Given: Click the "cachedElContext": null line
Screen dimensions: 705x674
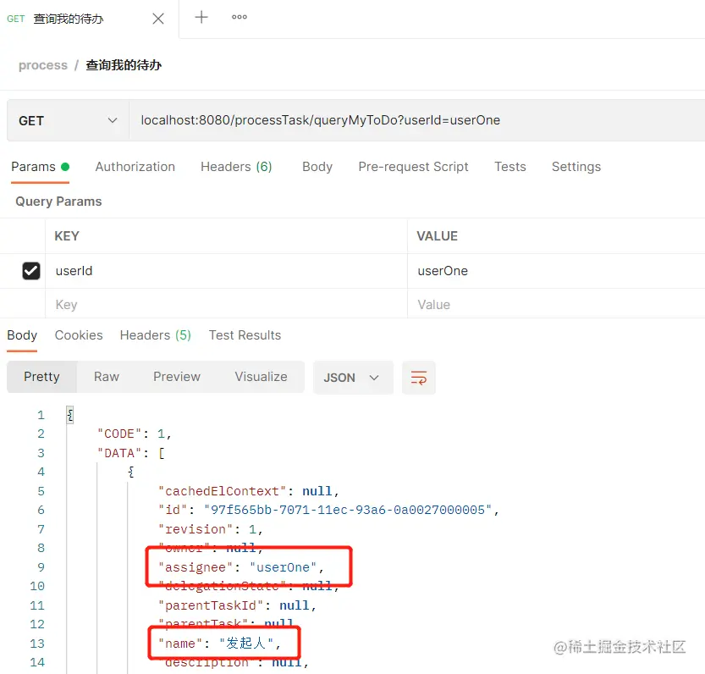Looking at the screenshot, I should tap(248, 491).
